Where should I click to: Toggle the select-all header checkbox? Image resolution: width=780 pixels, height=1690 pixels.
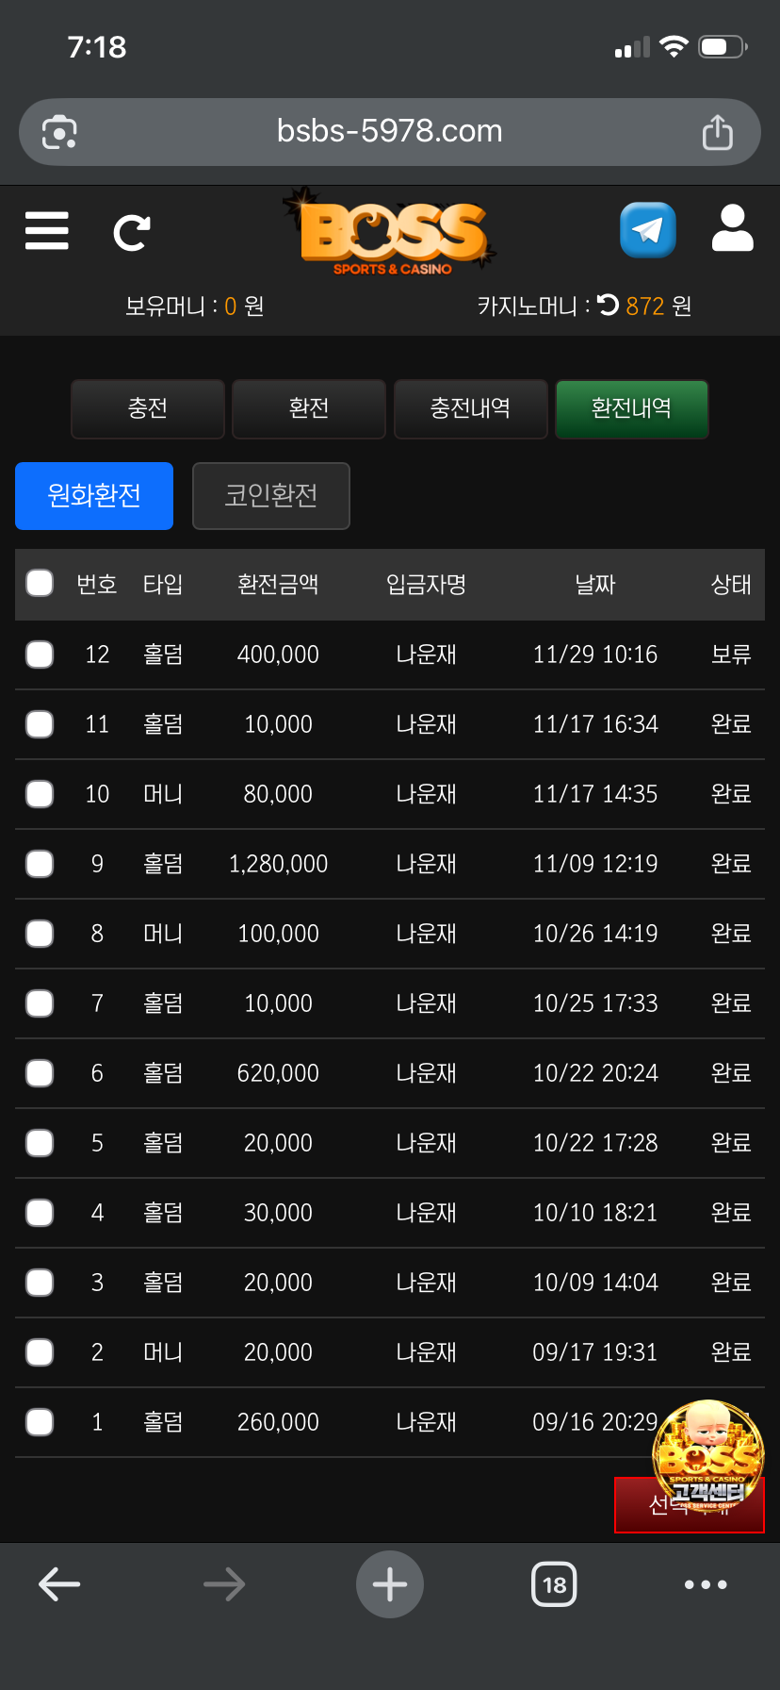(40, 584)
